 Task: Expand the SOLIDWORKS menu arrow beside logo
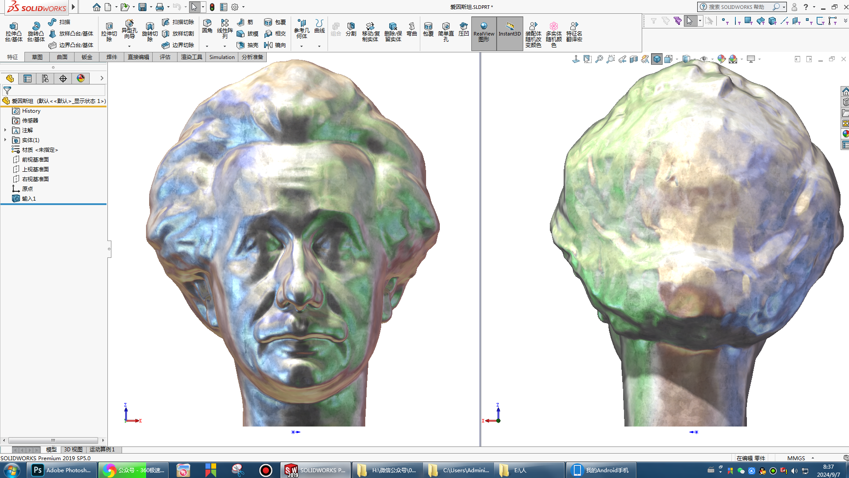pos(74,7)
